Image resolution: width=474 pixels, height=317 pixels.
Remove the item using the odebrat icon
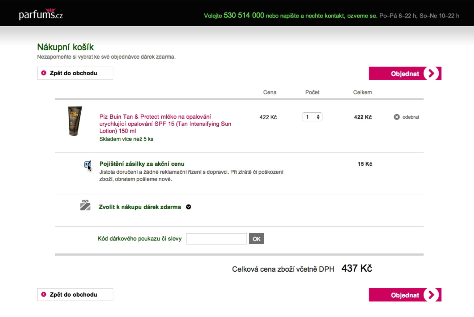pos(397,117)
